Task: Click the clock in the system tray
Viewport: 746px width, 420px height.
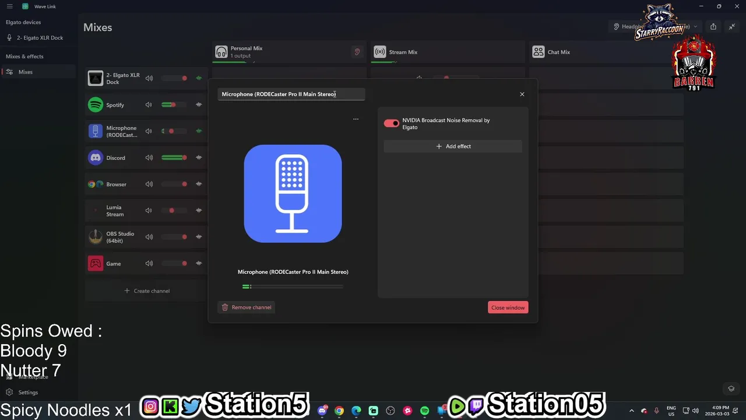Action: click(717, 411)
